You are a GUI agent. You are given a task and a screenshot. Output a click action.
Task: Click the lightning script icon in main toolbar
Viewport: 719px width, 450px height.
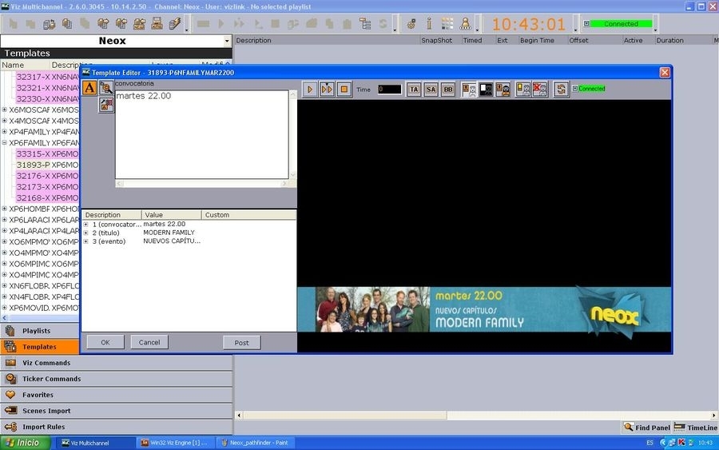175,23
